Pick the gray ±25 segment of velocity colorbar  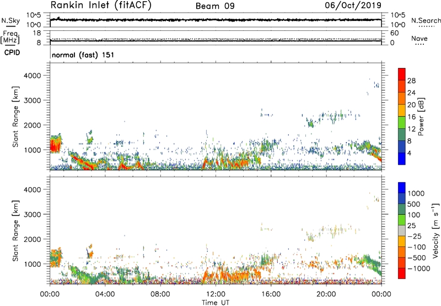pyautogui.click(x=402, y=230)
